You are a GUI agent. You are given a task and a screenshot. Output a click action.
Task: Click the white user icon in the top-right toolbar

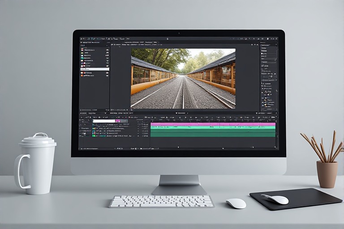click(268, 39)
